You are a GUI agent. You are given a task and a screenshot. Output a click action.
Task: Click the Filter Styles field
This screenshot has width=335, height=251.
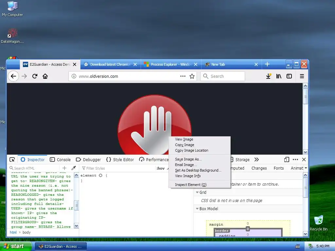tap(117, 168)
